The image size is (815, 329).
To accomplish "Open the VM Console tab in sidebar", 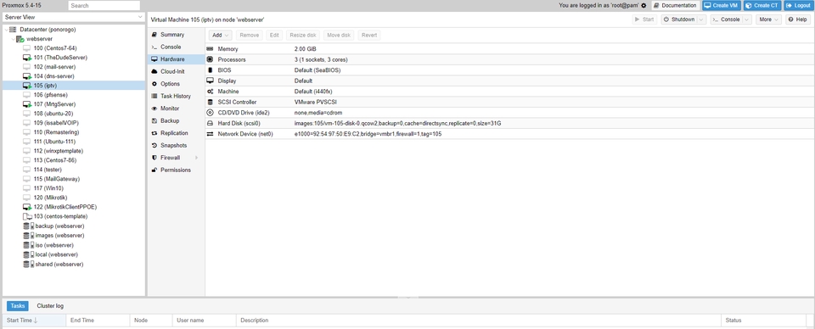I will click(177, 47).
